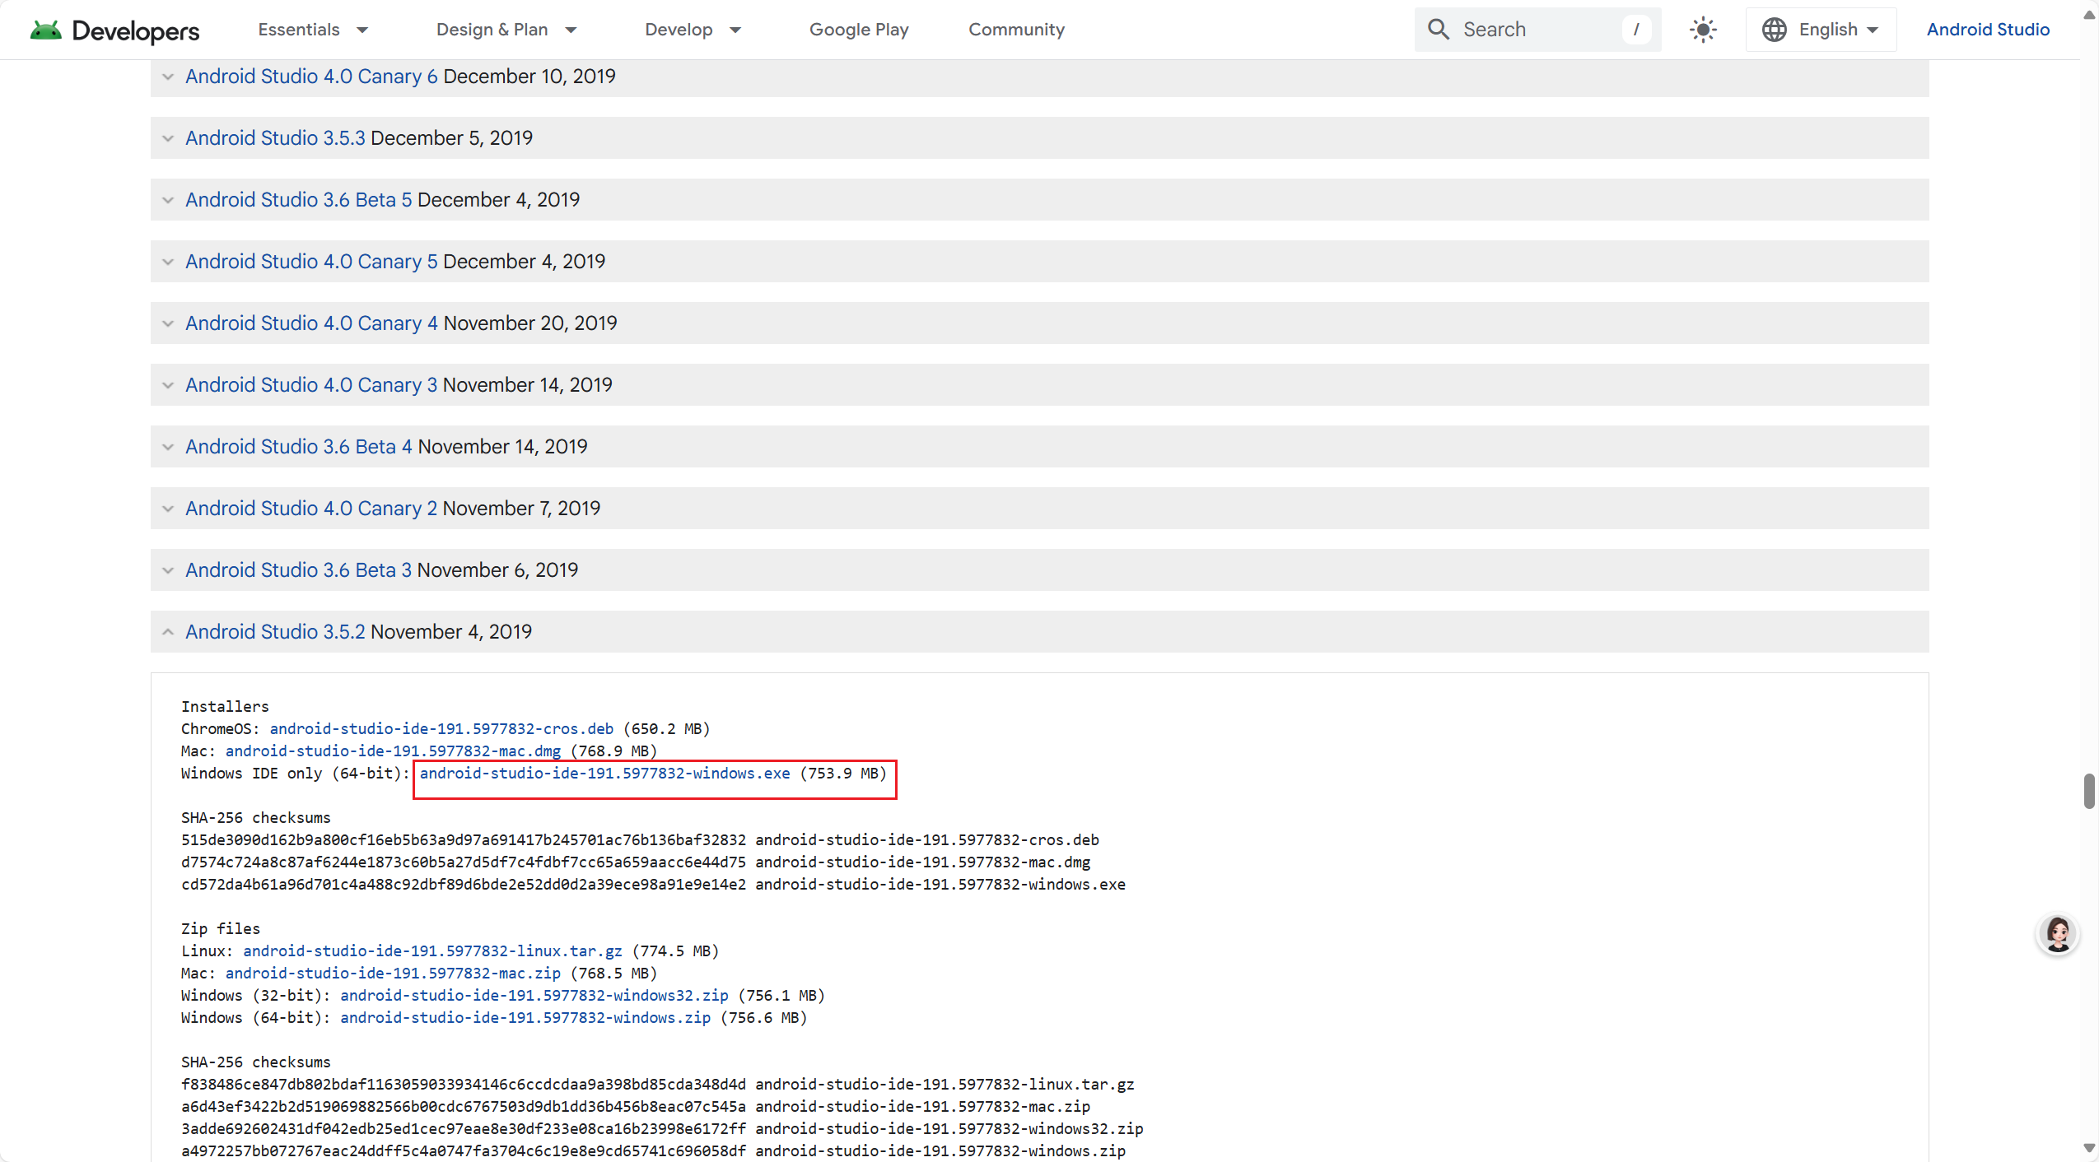
Task: Download the ChromeOS cros.deb installer
Action: point(441,729)
